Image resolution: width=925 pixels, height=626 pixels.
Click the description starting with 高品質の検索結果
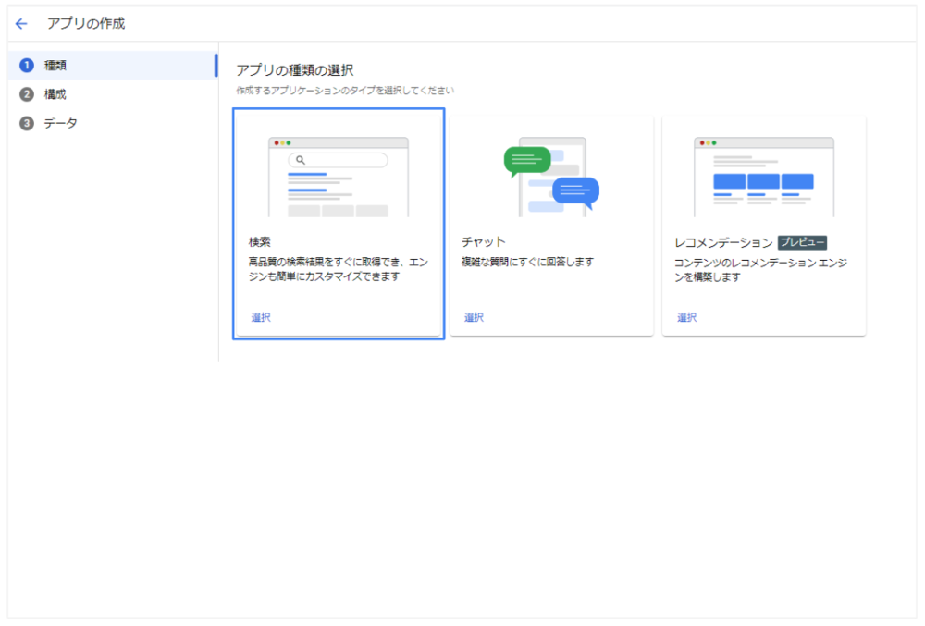click(x=338, y=269)
